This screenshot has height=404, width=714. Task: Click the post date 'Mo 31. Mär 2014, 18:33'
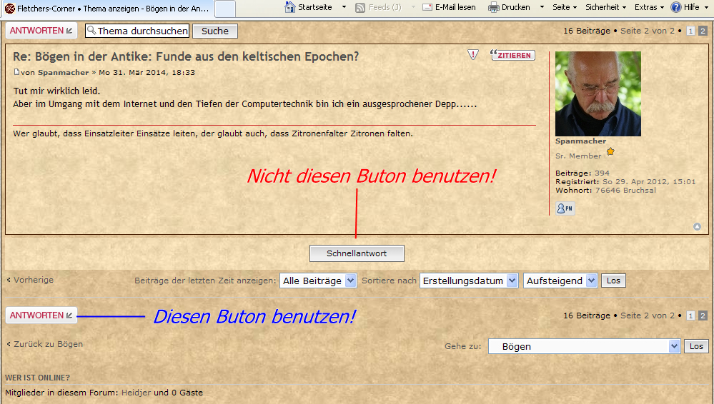click(147, 72)
